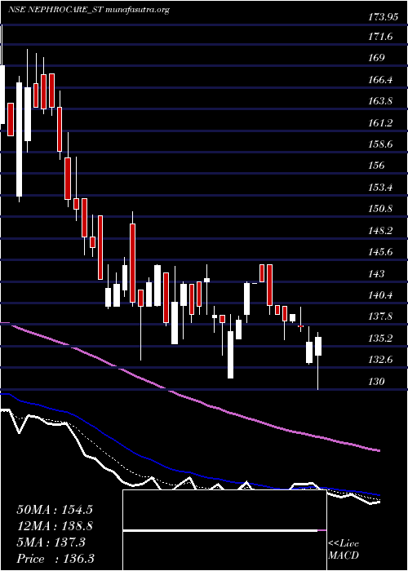Click the 130 price axis label
The height and width of the screenshot is (571, 408).
[377, 381]
